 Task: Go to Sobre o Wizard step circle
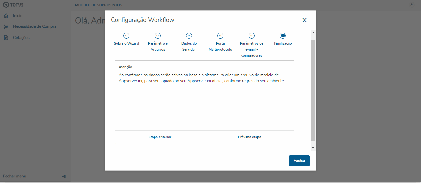tap(126, 36)
